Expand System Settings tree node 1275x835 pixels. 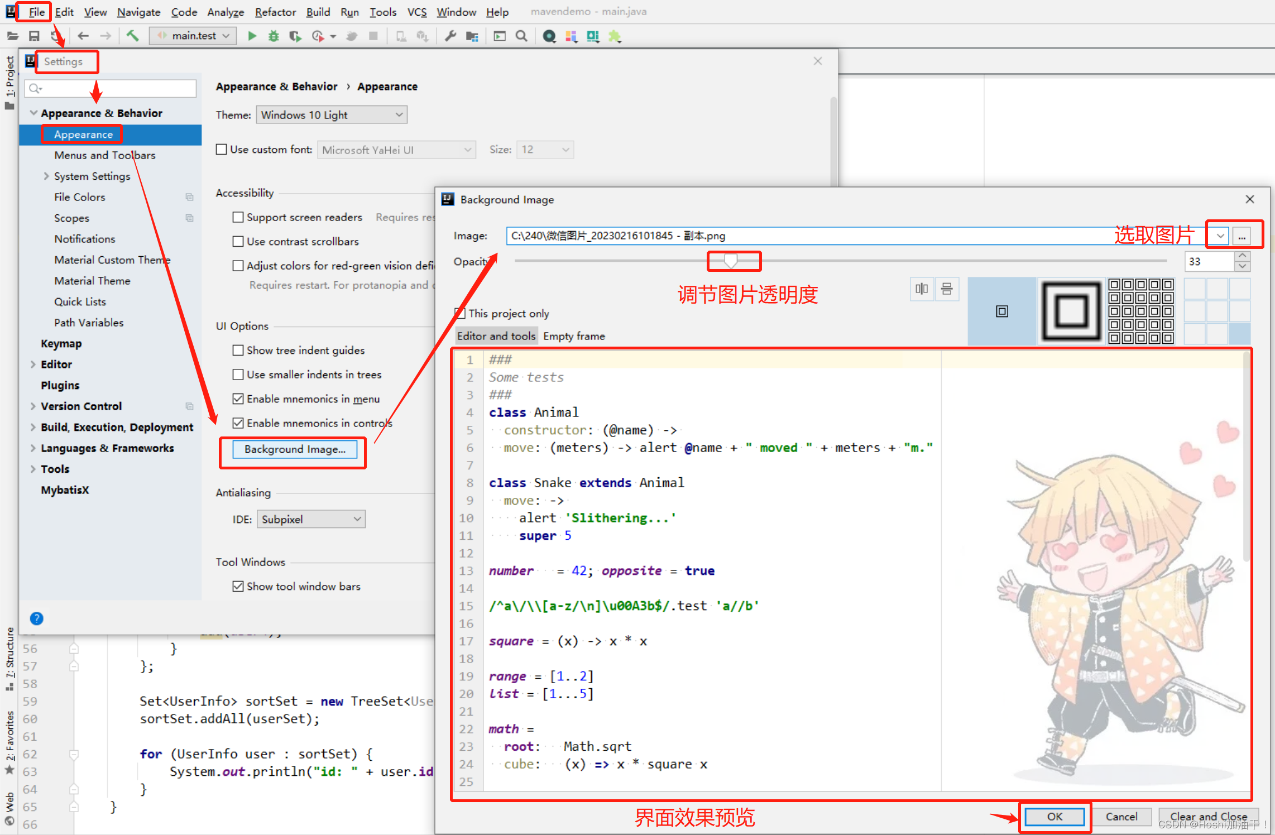[47, 176]
